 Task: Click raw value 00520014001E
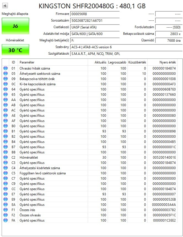point(164,157)
